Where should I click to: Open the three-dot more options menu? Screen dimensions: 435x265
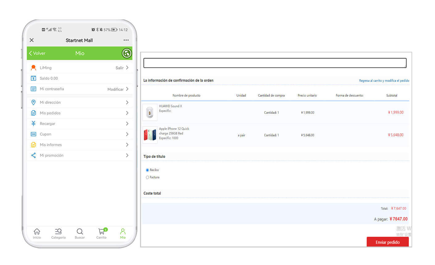coord(126,40)
